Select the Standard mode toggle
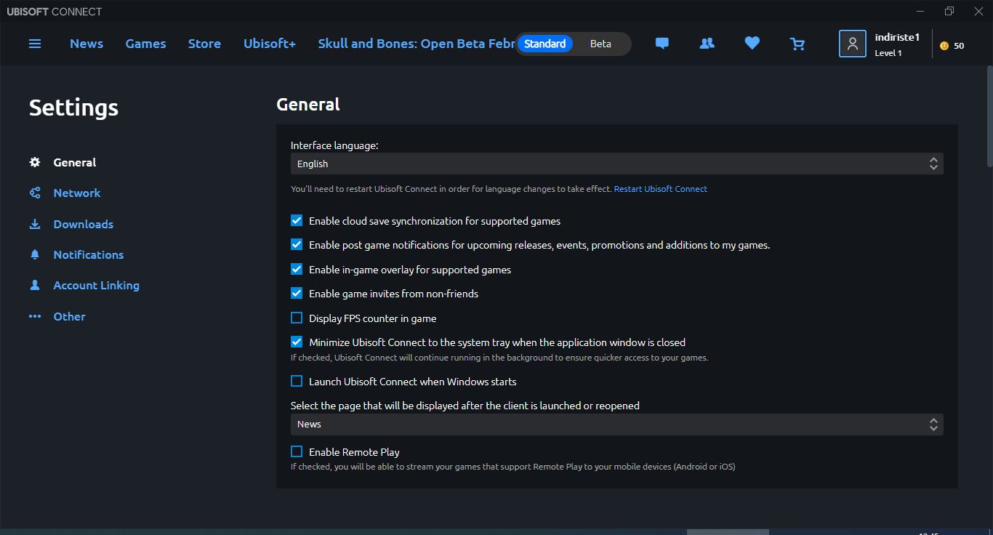 pyautogui.click(x=545, y=44)
